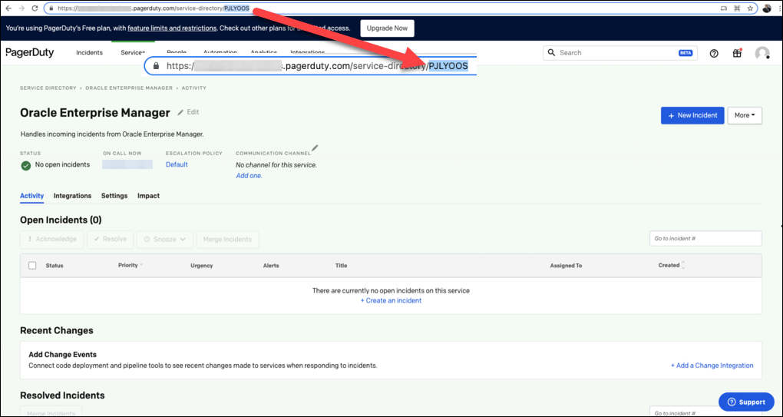Click the Recent Changes heading
This screenshot has width=783, height=417.
pos(57,330)
